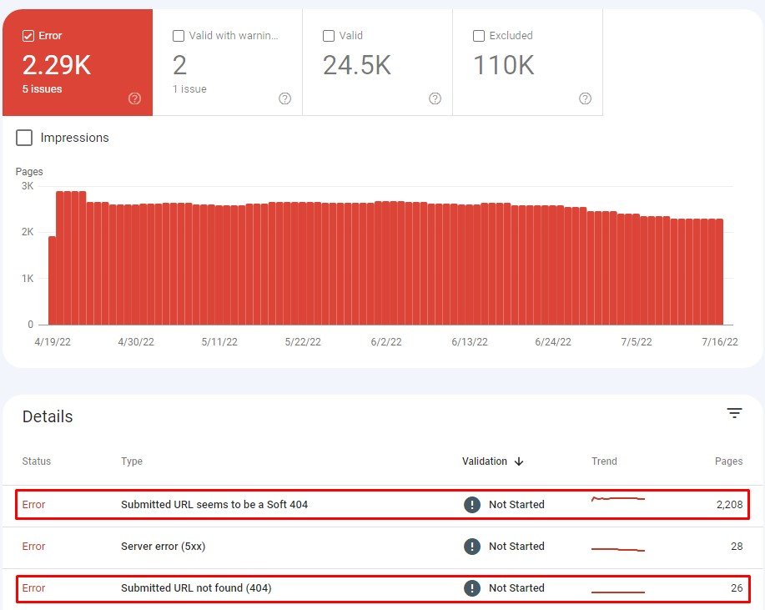
Task: Toggle the Impressions checkbox
Action: tap(24, 138)
